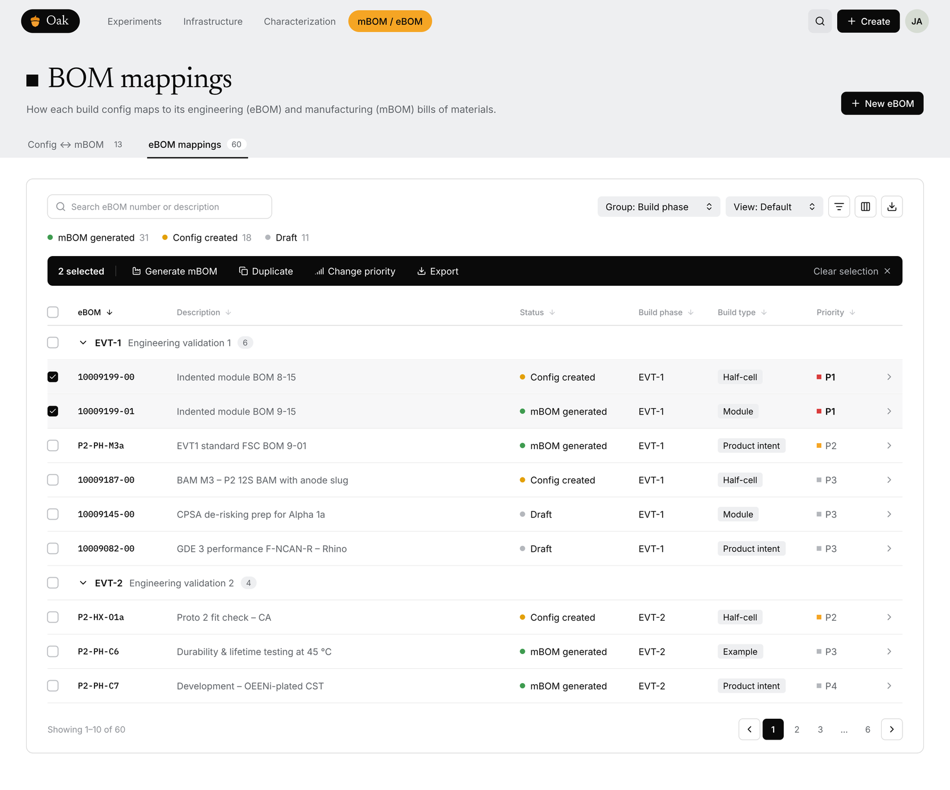Collapse the EVT-2 group
This screenshot has height=790, width=950.
(83, 583)
